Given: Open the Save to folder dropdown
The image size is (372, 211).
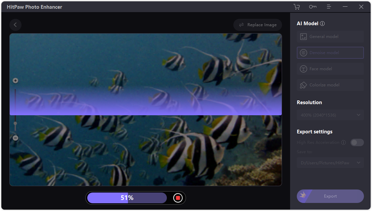Looking at the screenshot, I should point(330,163).
